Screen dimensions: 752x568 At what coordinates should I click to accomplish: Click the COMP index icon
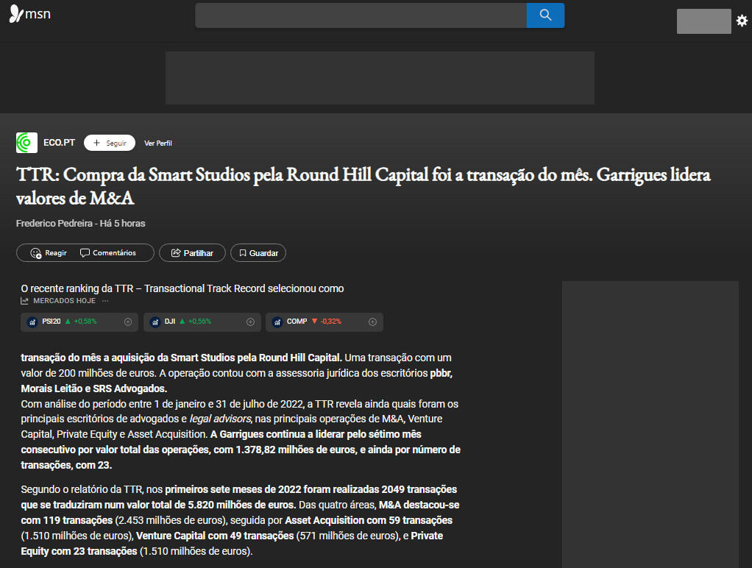(x=277, y=322)
